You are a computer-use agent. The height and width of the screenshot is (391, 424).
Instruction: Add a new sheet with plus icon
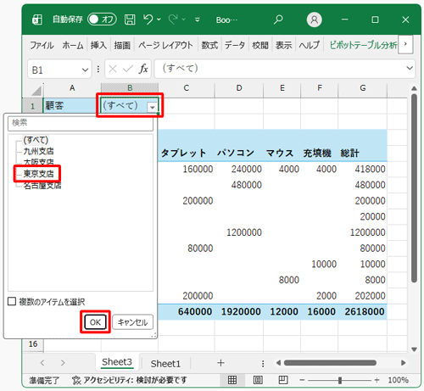coord(220,363)
